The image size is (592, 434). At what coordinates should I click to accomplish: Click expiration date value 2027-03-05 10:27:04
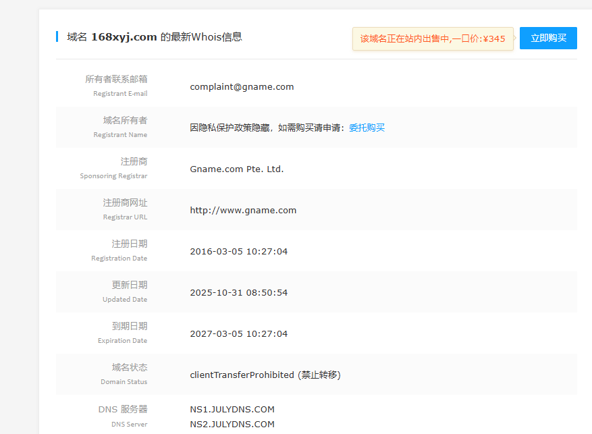tap(239, 333)
